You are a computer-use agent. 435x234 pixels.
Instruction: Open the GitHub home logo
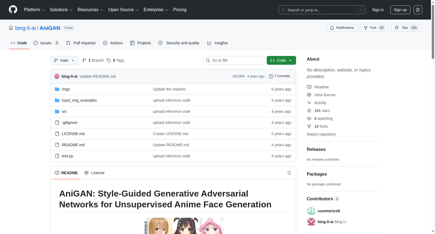pyautogui.click(x=13, y=10)
